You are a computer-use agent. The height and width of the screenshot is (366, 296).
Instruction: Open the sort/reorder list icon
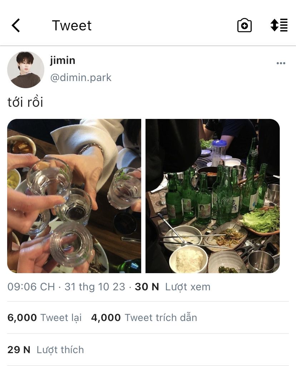279,25
